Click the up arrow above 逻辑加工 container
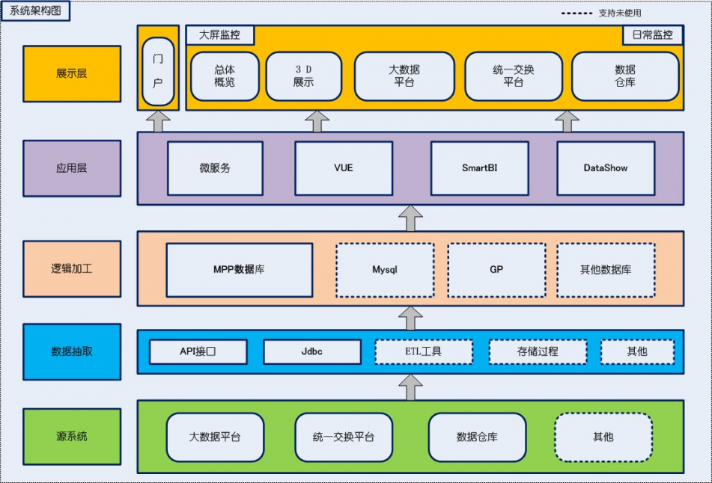The width and height of the screenshot is (712, 483). tap(410, 218)
